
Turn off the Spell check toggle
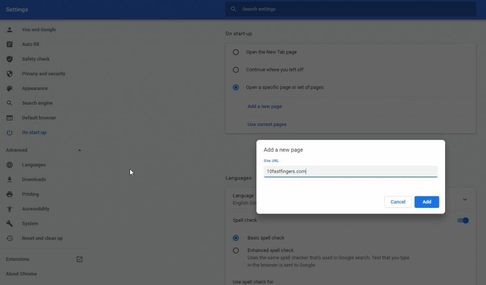463,220
